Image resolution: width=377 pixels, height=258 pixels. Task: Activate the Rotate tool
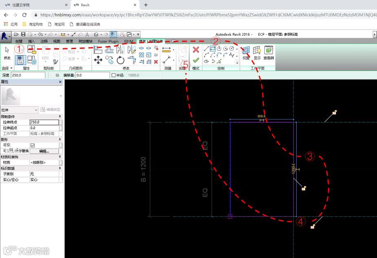coord(120,60)
